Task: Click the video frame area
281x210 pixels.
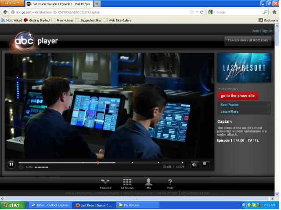Action: [x=110, y=106]
